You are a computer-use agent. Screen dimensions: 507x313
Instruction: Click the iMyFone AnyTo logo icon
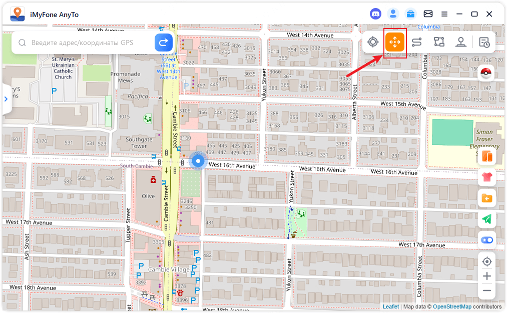click(x=18, y=14)
